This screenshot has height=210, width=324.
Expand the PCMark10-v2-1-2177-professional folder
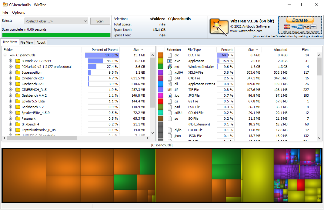point(11,67)
